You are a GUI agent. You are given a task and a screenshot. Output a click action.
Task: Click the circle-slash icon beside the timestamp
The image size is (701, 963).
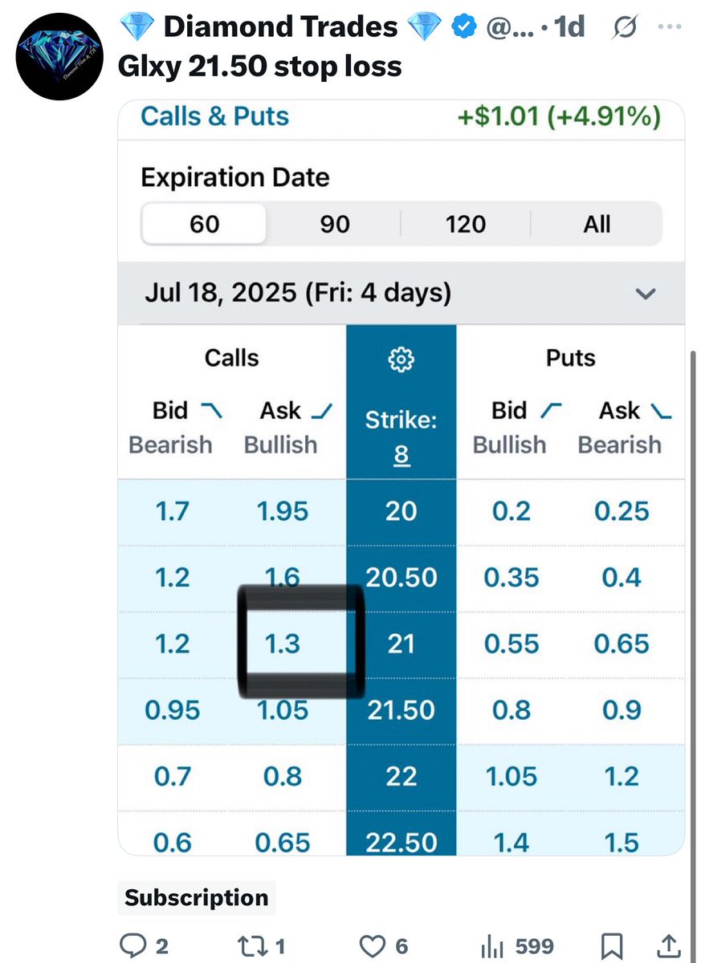[x=625, y=28]
